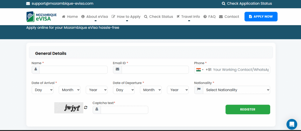Click the lock icon in Captcha field

tap(97, 110)
